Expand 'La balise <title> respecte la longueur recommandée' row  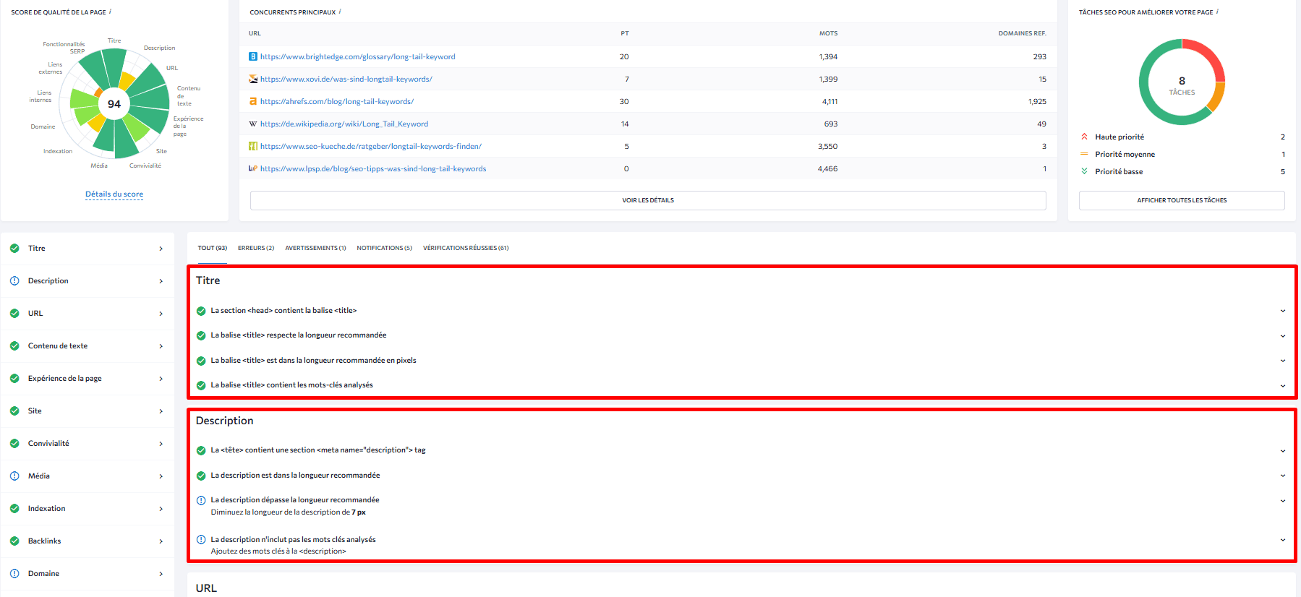pyautogui.click(x=1282, y=335)
